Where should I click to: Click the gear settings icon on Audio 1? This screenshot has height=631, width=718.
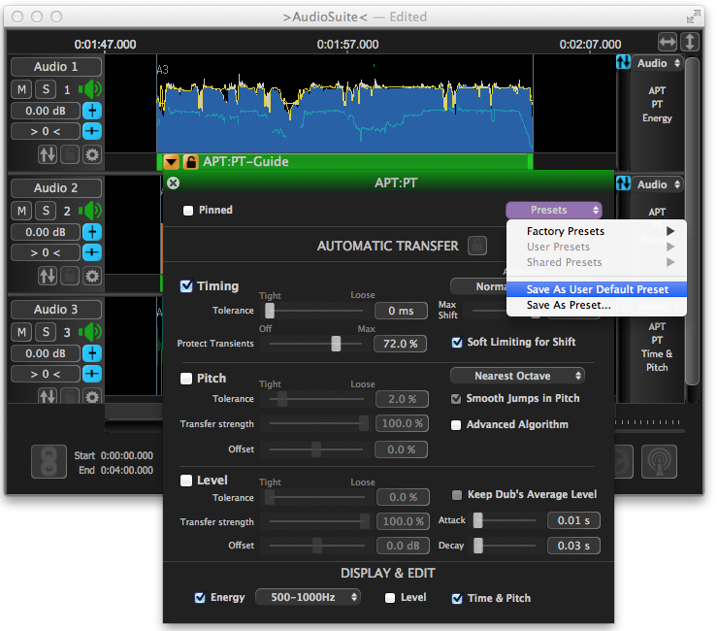91,154
